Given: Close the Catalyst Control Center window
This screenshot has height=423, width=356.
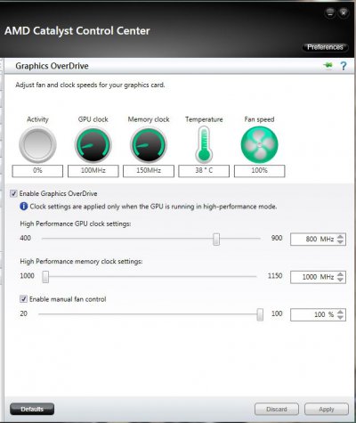Looking at the screenshot, I should (344, 13).
